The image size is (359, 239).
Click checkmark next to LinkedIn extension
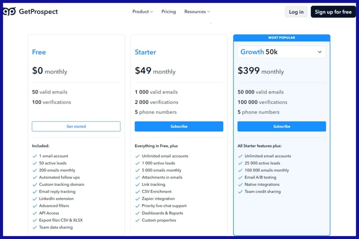click(x=35, y=199)
